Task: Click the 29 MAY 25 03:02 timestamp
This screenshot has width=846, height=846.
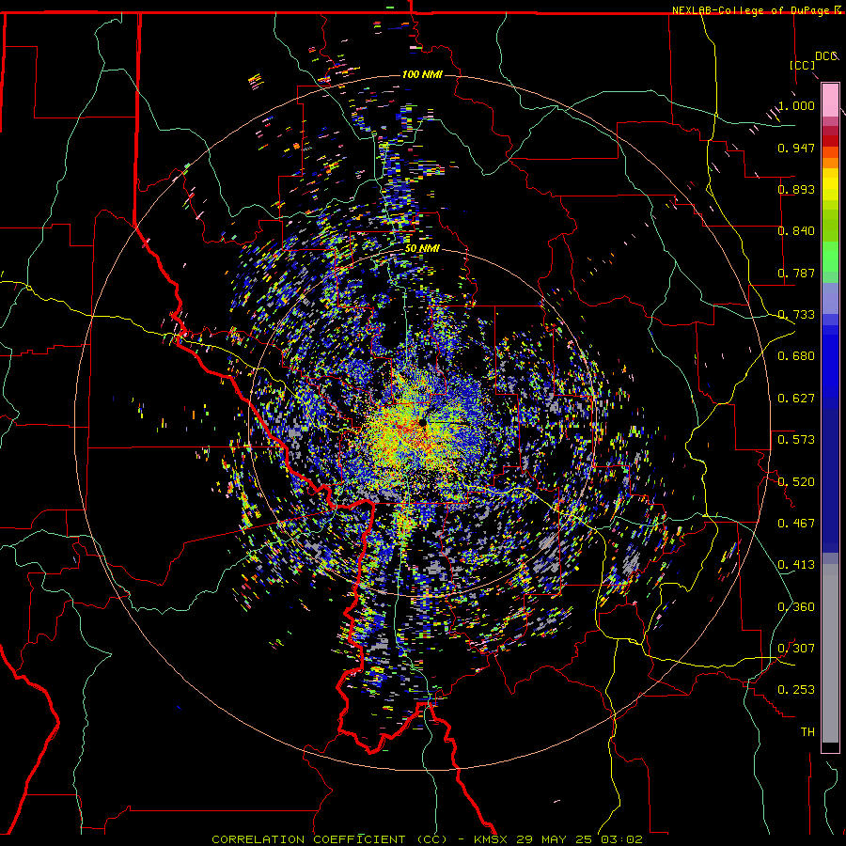Action: point(579,839)
